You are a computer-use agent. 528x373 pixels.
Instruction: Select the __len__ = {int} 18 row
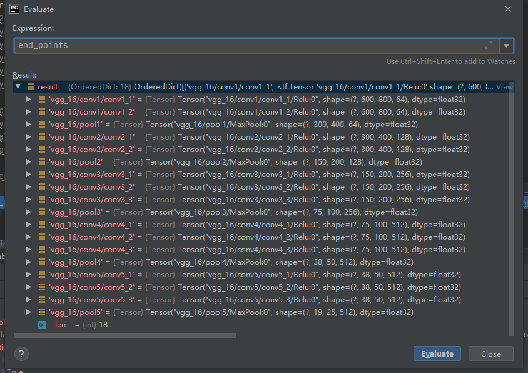click(x=78, y=325)
